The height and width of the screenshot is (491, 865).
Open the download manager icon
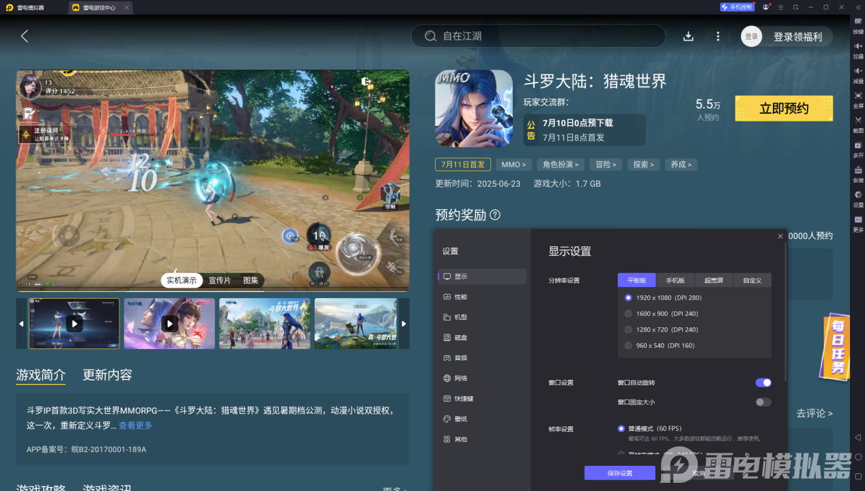coord(688,36)
